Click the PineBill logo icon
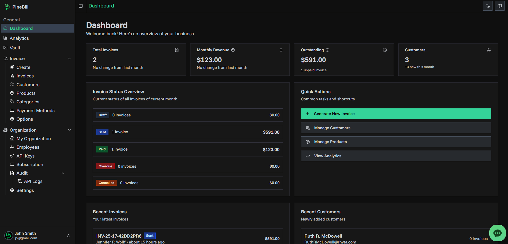Screen dimensions: 508x244 pyautogui.click(x=7, y=7)
